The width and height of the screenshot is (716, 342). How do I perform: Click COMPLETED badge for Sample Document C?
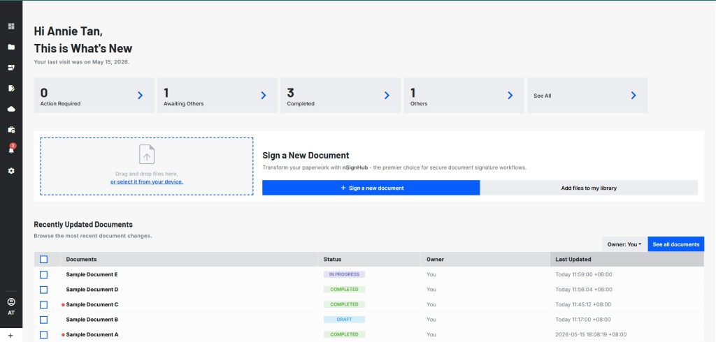(x=344, y=304)
